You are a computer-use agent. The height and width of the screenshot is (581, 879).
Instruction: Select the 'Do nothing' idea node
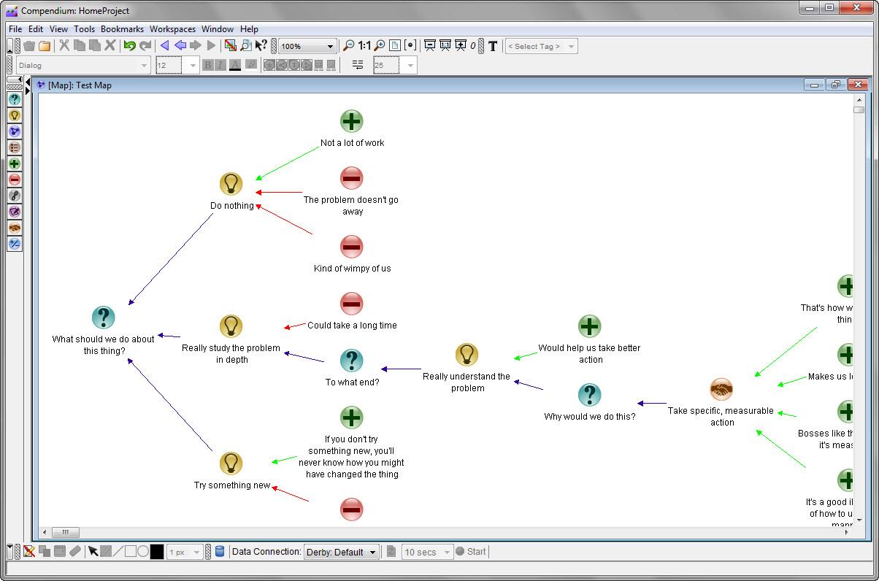231,184
